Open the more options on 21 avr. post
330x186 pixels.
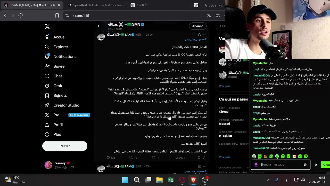(205, 35)
